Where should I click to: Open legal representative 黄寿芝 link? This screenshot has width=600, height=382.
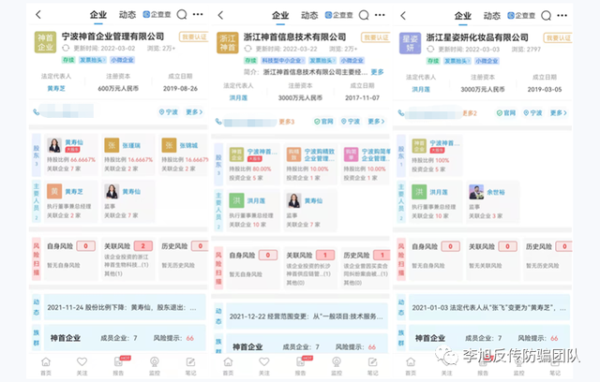pos(56,88)
